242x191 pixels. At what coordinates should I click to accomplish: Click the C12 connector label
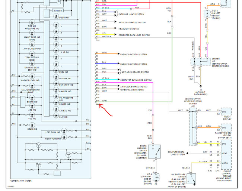coord(98,104)
